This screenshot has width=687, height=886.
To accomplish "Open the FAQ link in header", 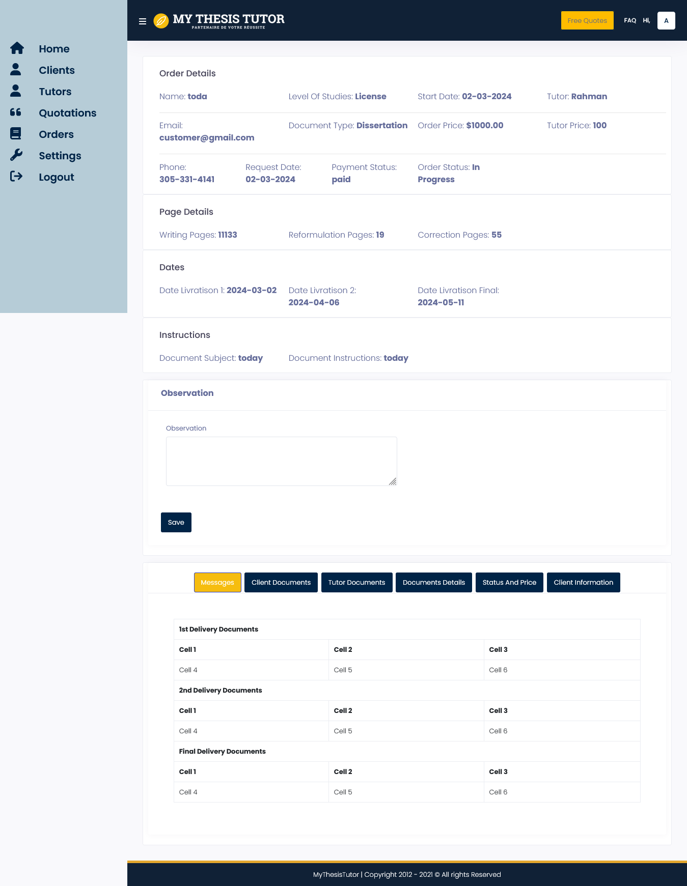I will point(630,20).
